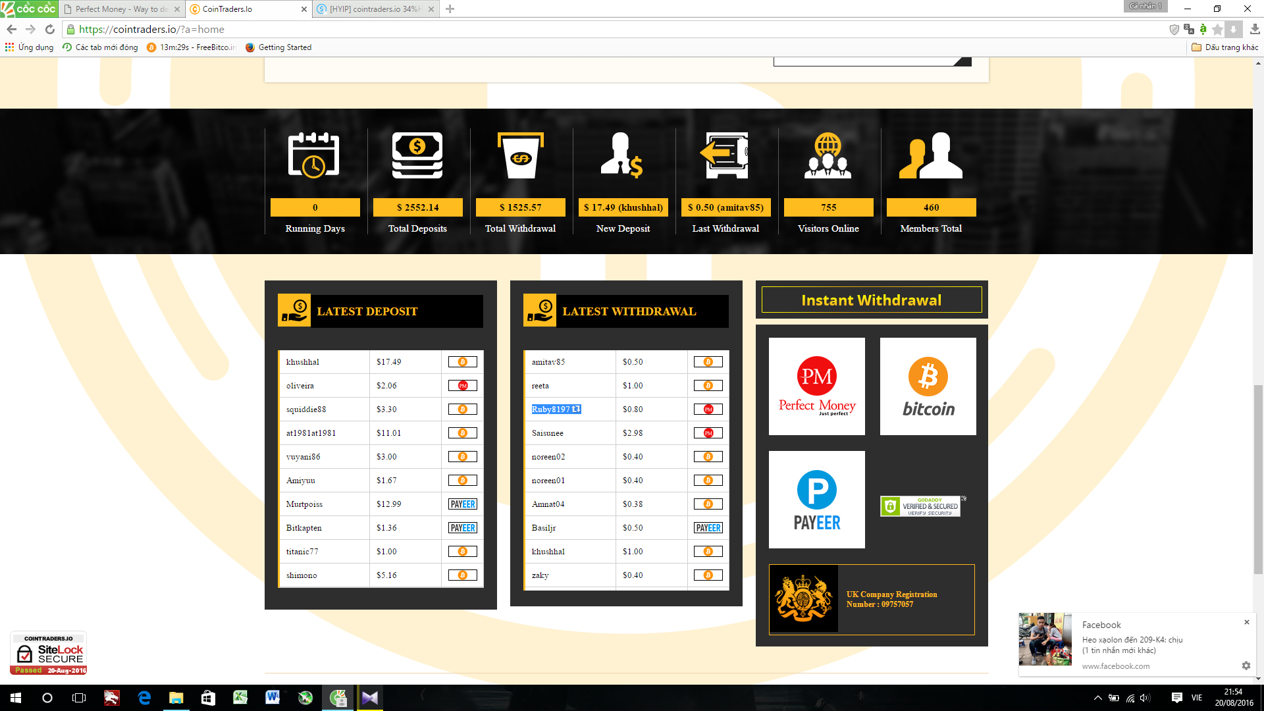Click the Instant Withdrawal button

[x=871, y=300]
